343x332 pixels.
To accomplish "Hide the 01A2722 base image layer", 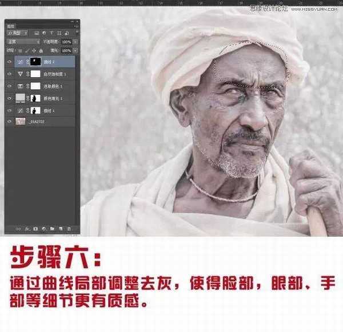I will coord(10,121).
